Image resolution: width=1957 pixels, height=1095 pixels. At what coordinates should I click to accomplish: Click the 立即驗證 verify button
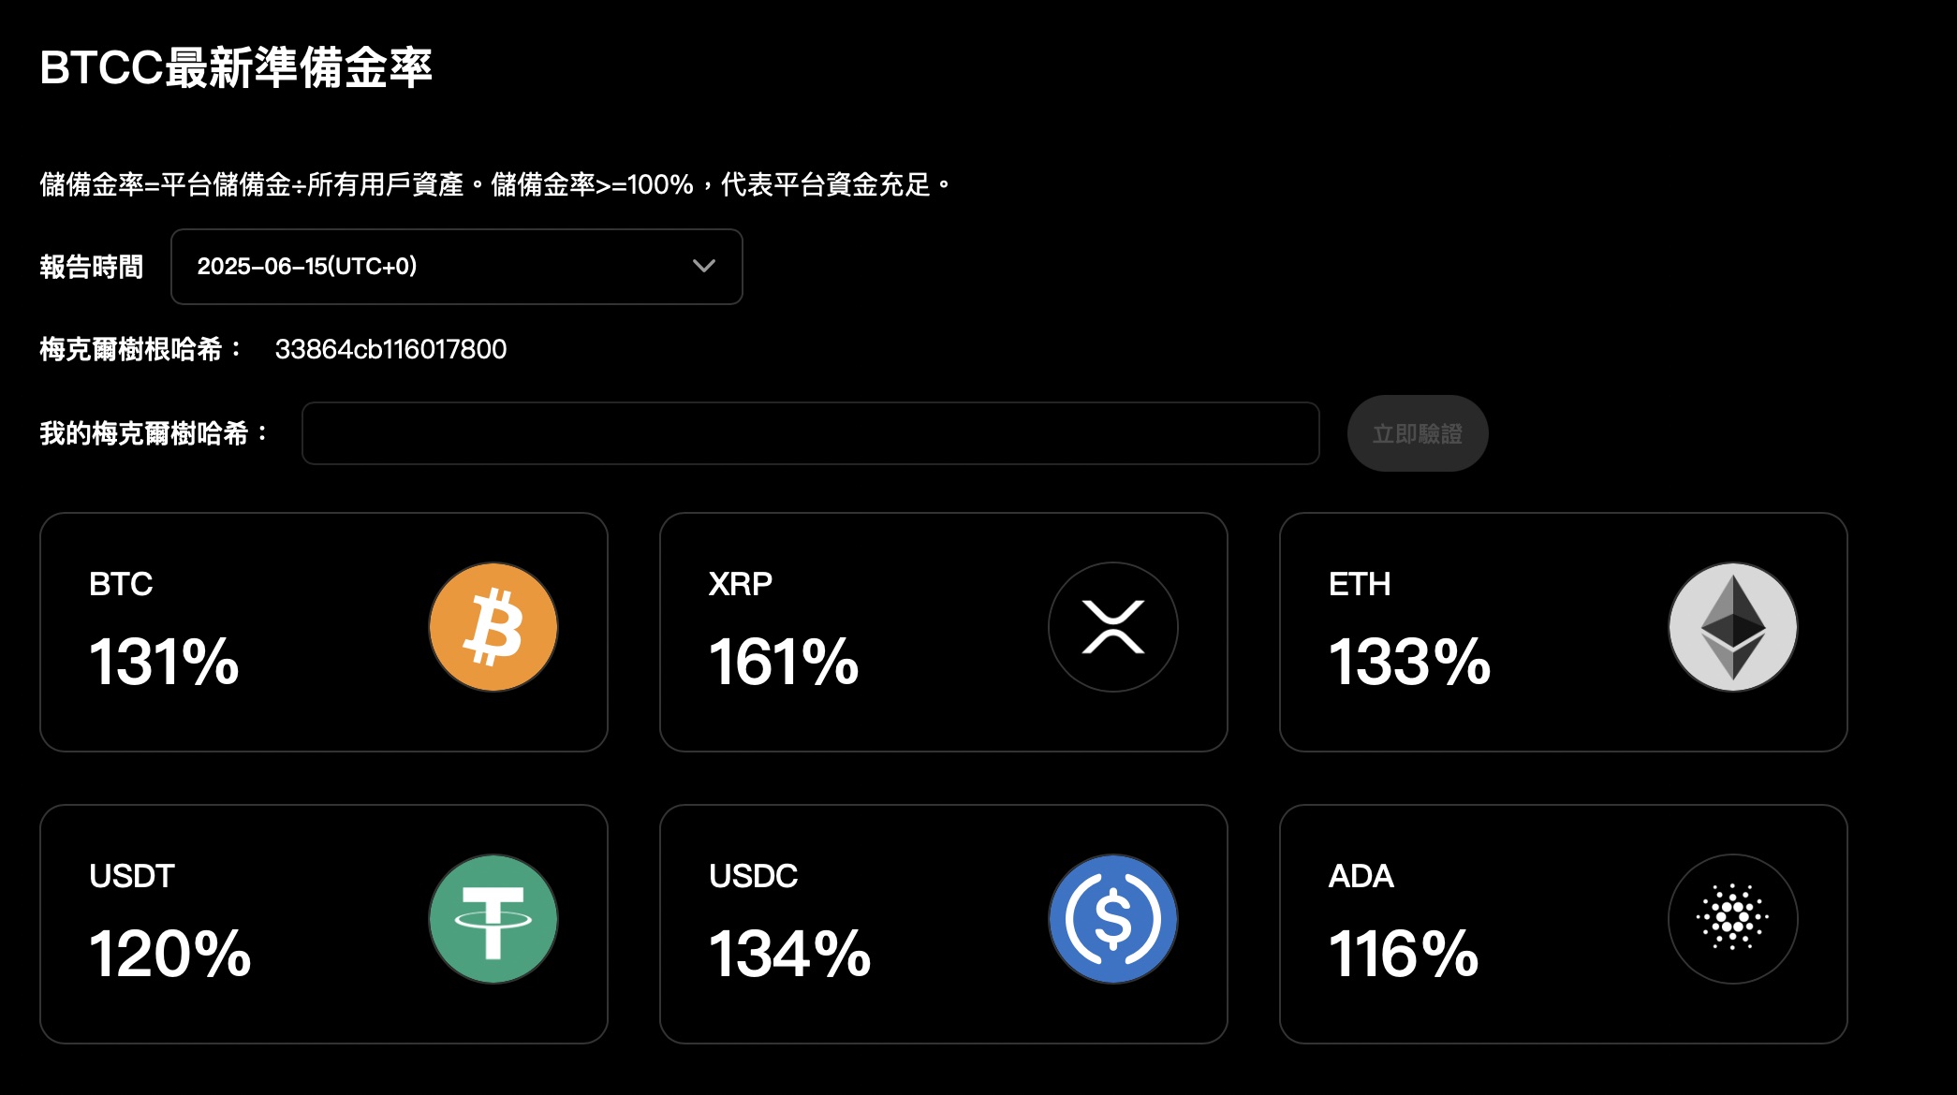click(x=1417, y=432)
